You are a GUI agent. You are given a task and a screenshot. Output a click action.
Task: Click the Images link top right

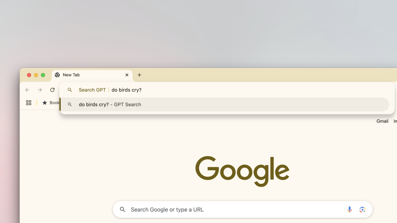pyautogui.click(x=395, y=121)
